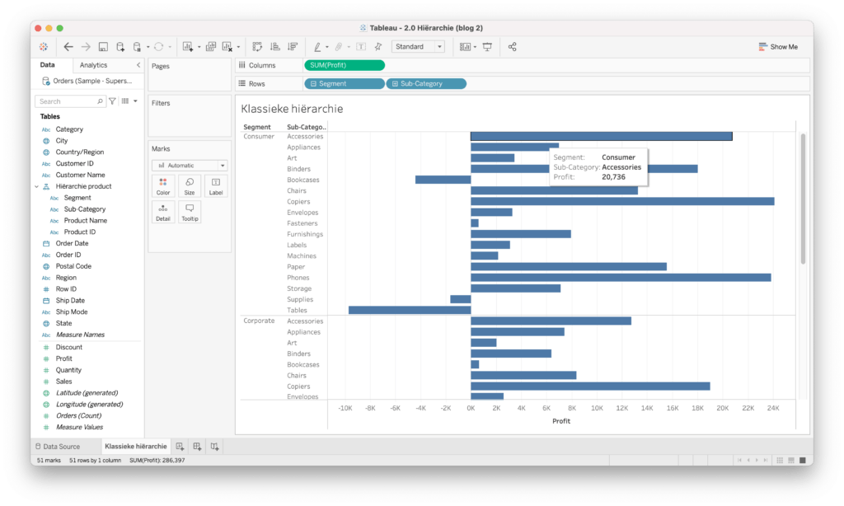Open the Color marks card
Viewport: 844px width, 506px height.
[x=163, y=186]
